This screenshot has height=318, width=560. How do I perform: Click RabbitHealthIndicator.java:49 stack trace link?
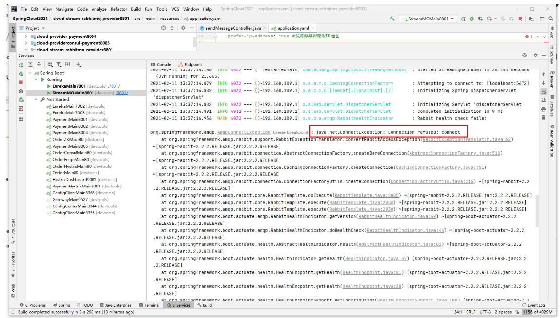pos(397,217)
